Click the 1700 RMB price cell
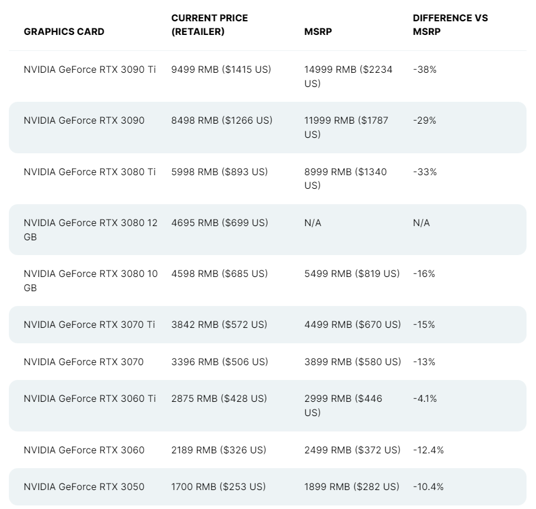 (218, 487)
